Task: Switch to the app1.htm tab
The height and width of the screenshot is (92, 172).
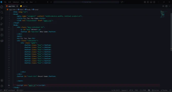Action: coord(12,6)
